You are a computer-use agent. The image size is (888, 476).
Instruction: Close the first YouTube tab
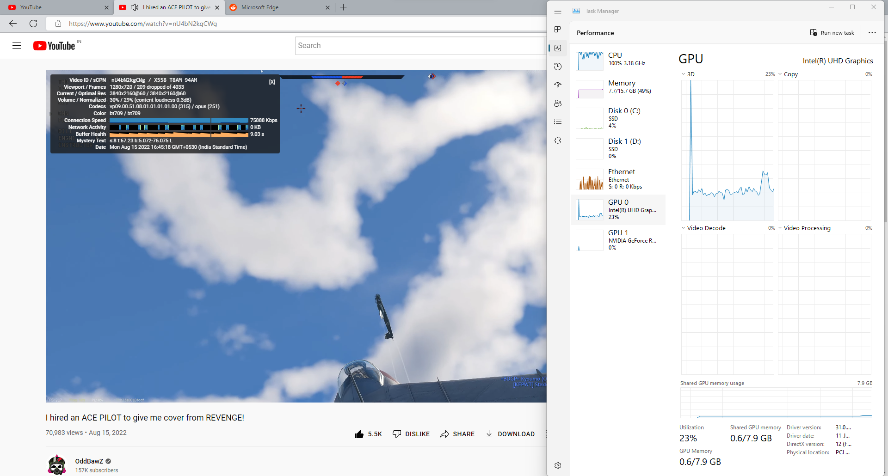point(106,7)
